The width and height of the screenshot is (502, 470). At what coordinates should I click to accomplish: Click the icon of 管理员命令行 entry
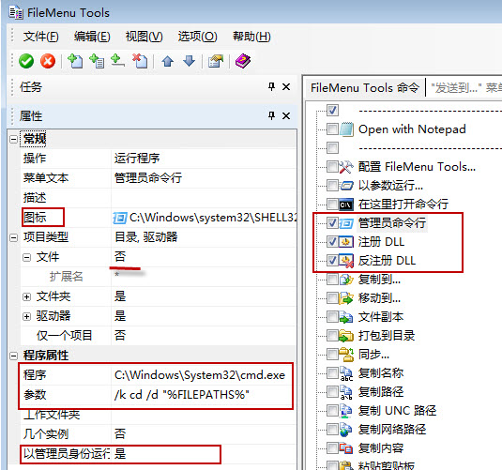(x=346, y=223)
